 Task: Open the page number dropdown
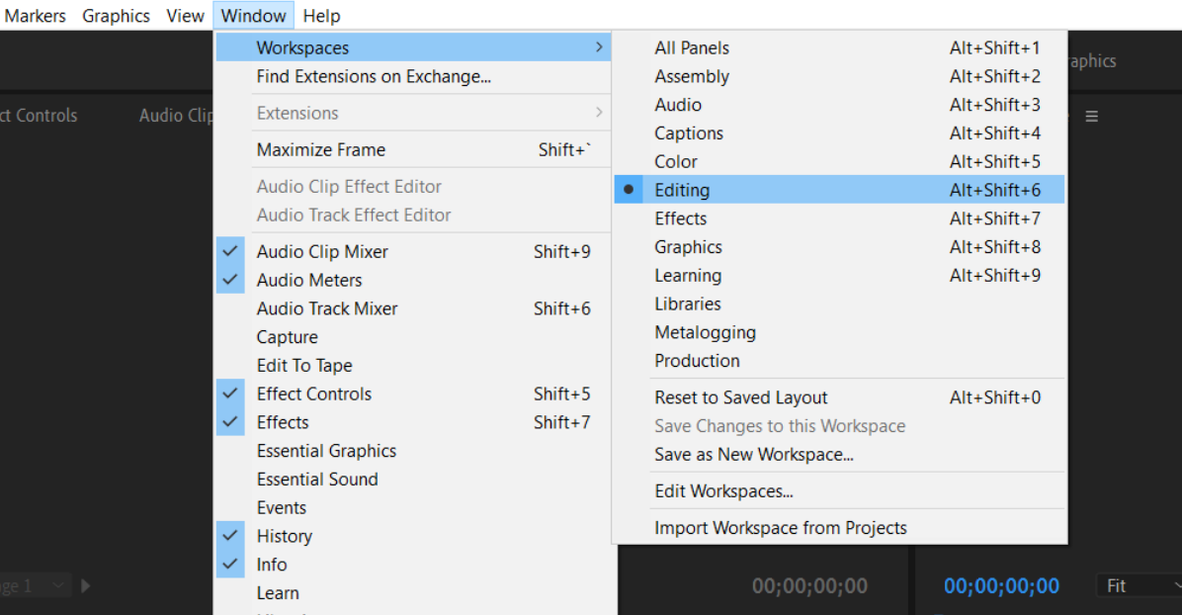point(35,585)
